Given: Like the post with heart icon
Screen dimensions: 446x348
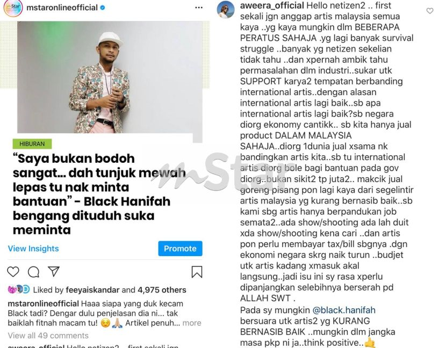Looking at the screenshot, I should (x=13, y=272).
